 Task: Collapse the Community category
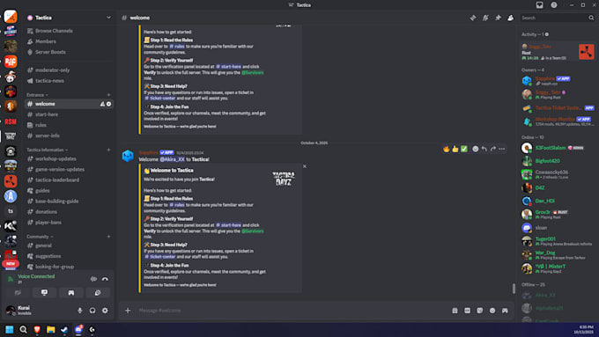click(x=40, y=237)
